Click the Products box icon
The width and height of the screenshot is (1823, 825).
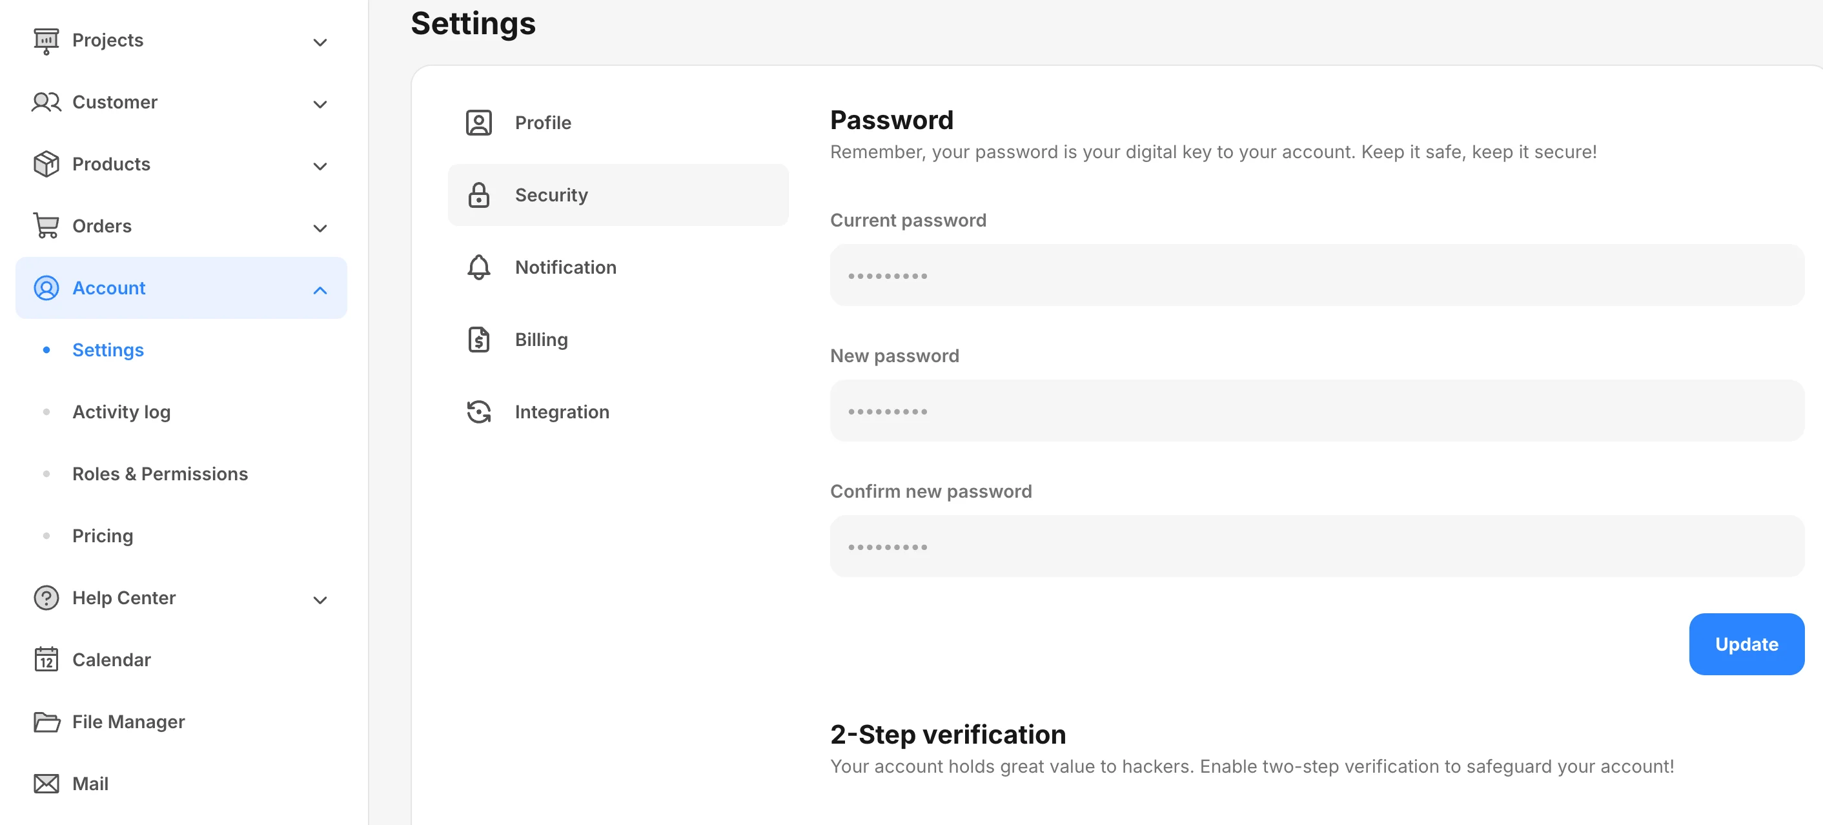[x=46, y=164]
